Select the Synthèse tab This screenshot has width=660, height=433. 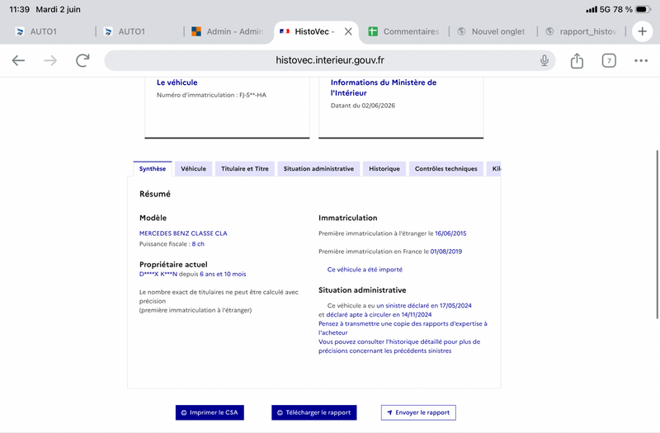(x=153, y=169)
